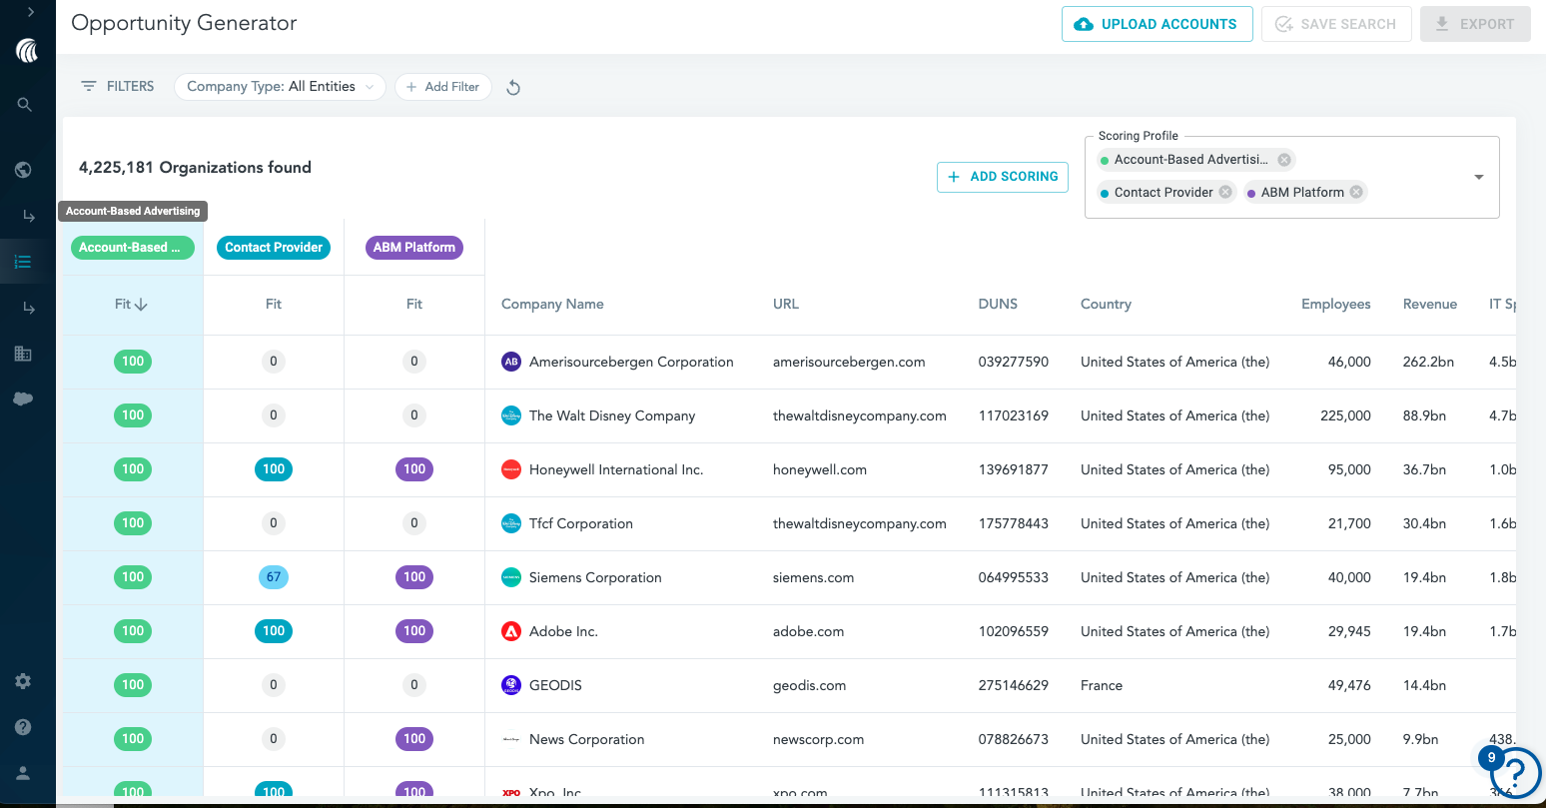The image size is (1546, 808).
Task: Open the building icon in sidebar
Action: pyautogui.click(x=23, y=354)
